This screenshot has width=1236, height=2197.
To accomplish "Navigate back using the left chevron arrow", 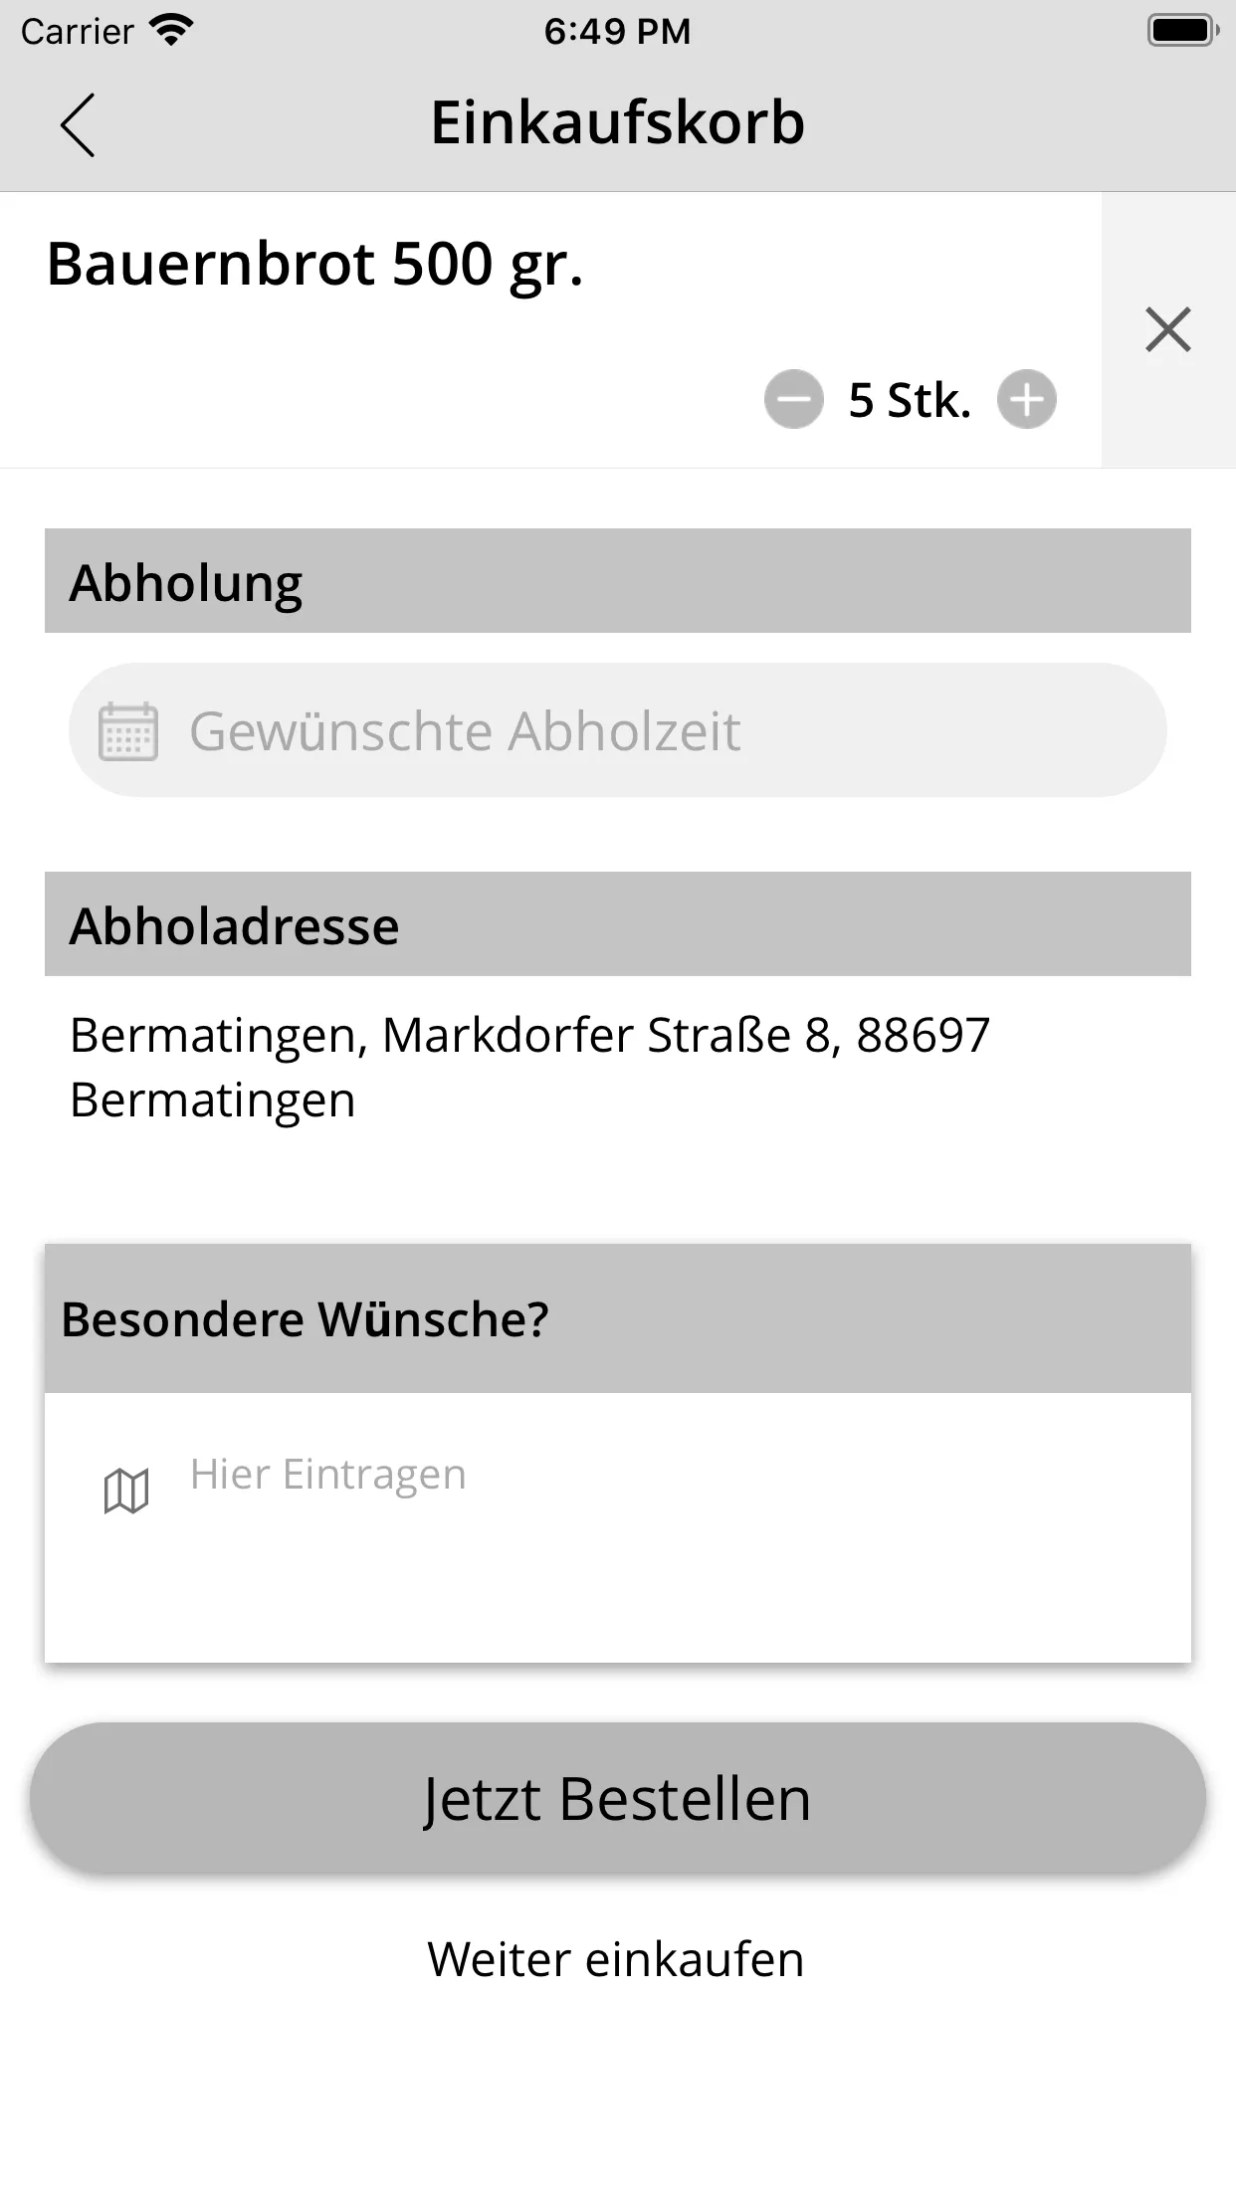I will 78,123.
